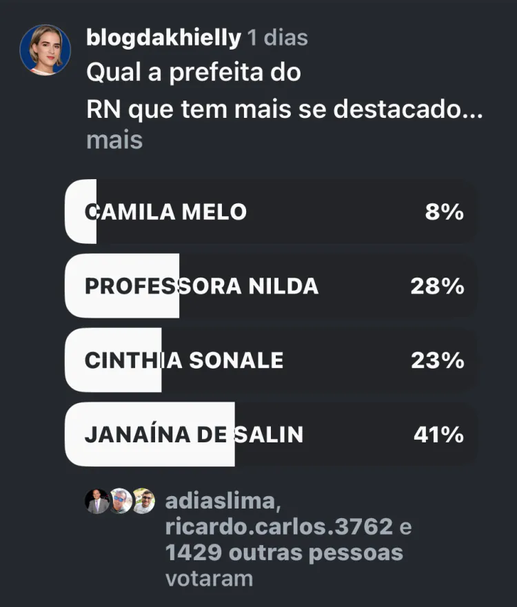Click the 23% result for Cinthia Sonale
Viewport: 517px width, 607px height.
[x=438, y=360]
